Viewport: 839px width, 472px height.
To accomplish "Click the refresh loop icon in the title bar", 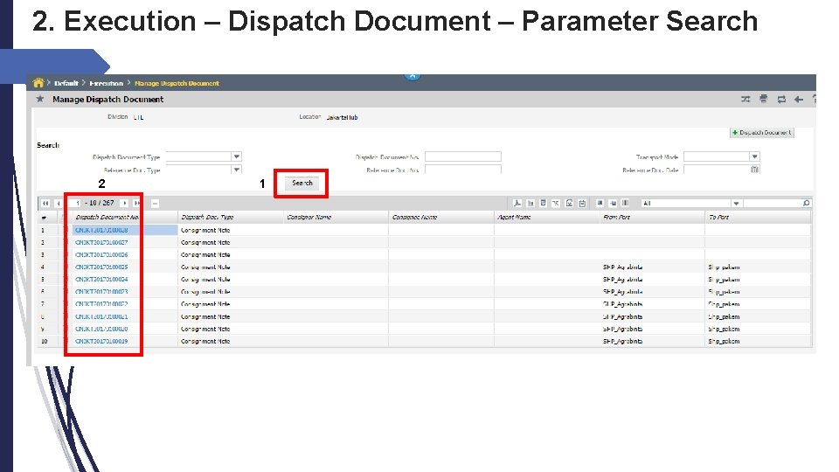I will 781,99.
